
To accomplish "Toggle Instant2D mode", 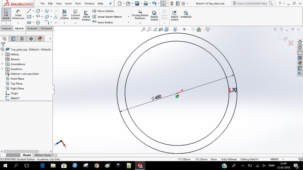I will point(186,15).
